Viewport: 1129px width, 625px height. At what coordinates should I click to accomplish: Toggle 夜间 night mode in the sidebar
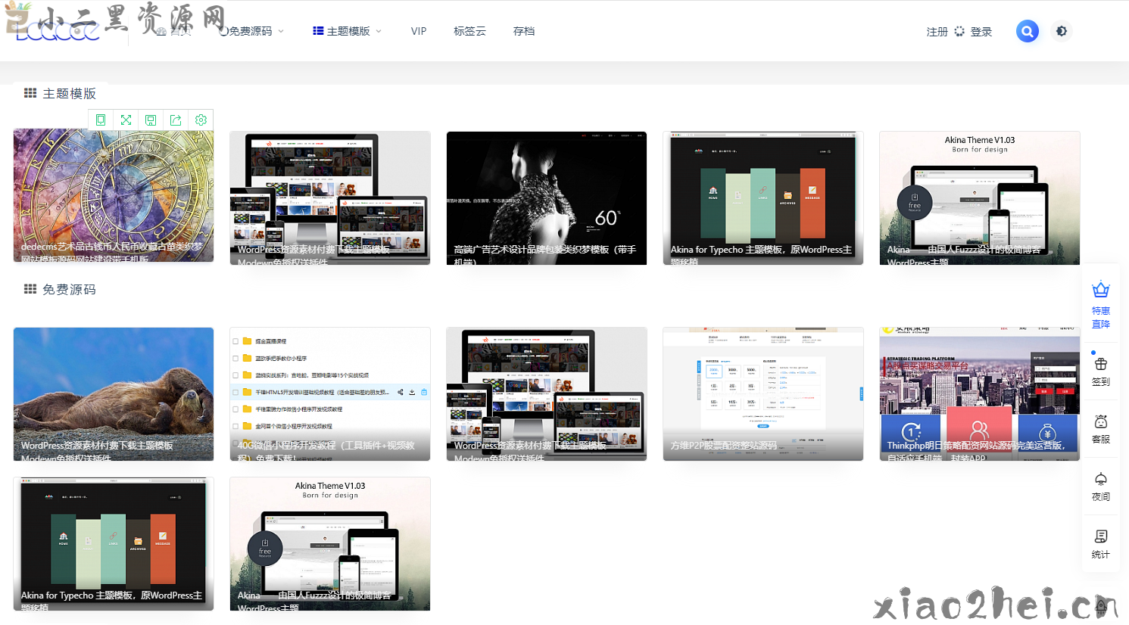[x=1101, y=486]
